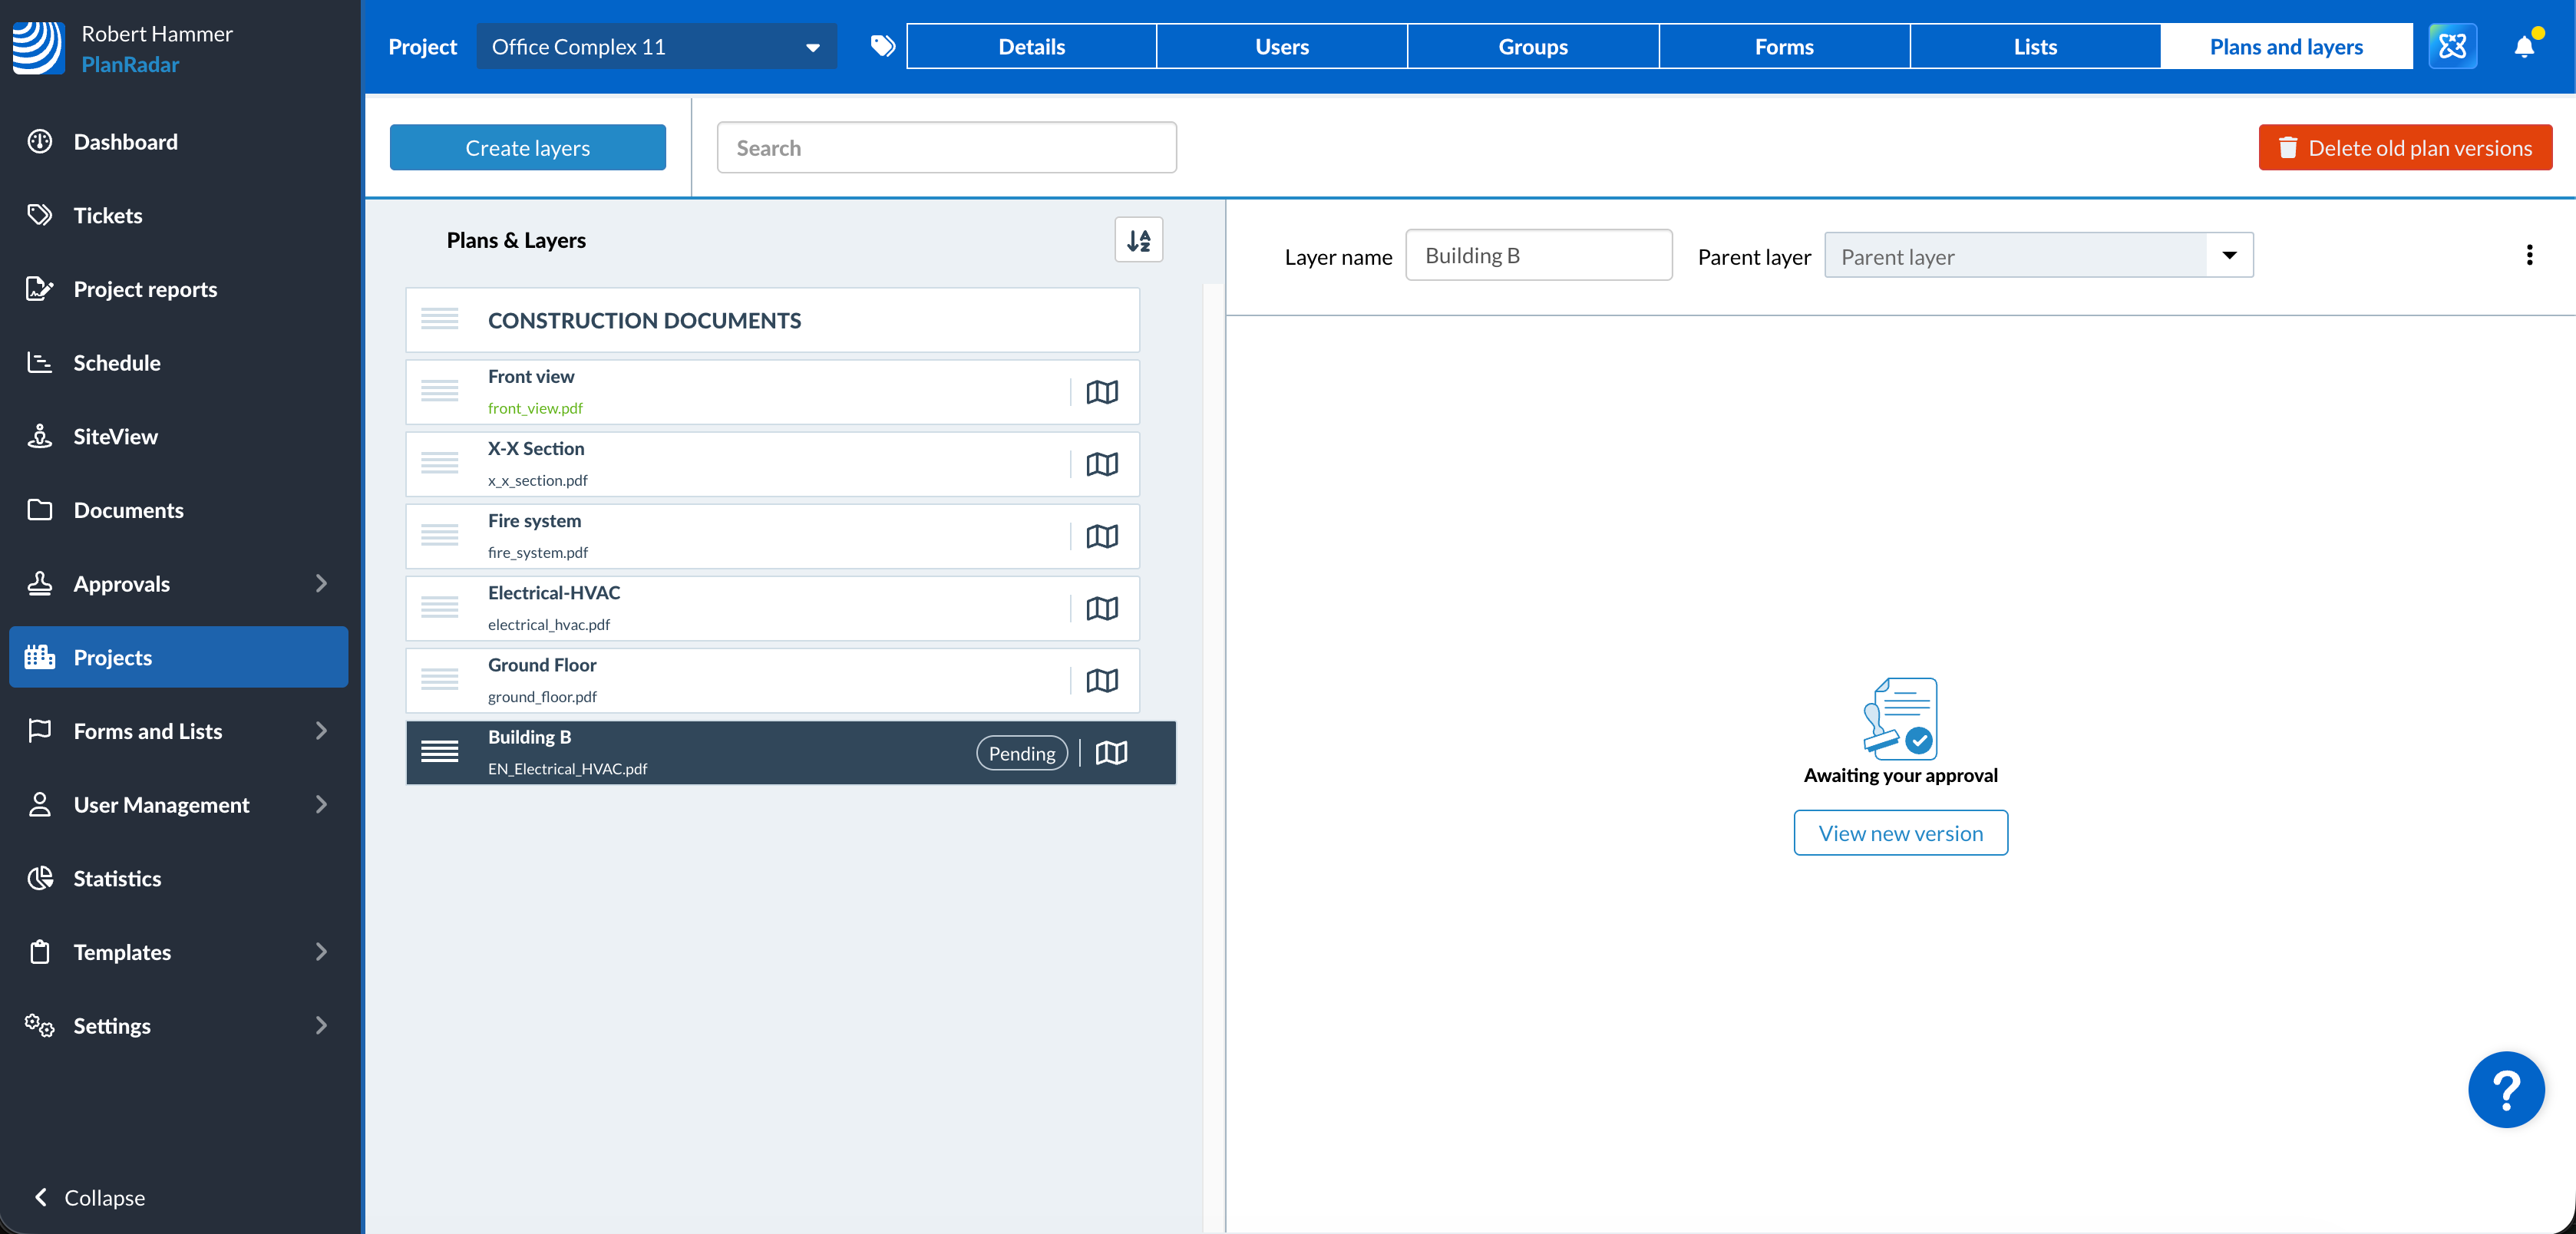Image resolution: width=2576 pixels, height=1234 pixels.
Task: Expand the Templates sidebar submenu
Action: 321,951
